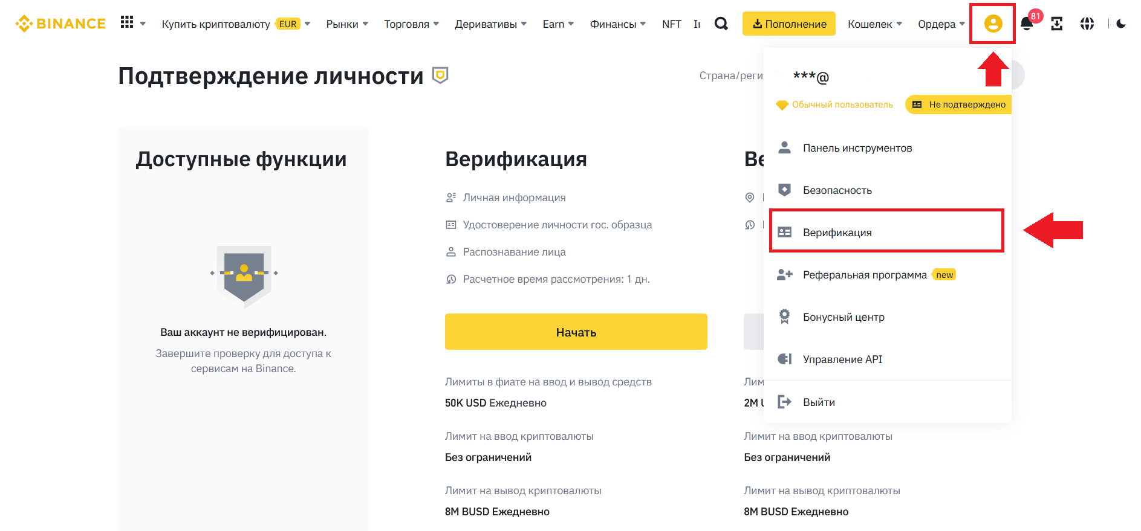The height and width of the screenshot is (531, 1141).
Task: Click the Реферальная программа add-user icon
Action: [x=784, y=274]
